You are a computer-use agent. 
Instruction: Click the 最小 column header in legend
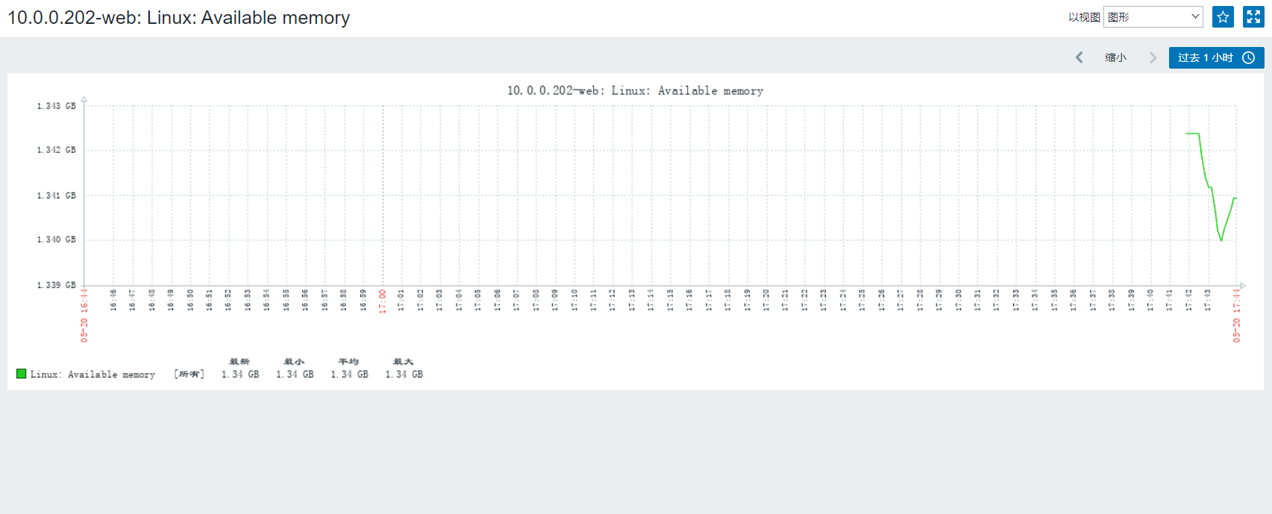pos(294,362)
